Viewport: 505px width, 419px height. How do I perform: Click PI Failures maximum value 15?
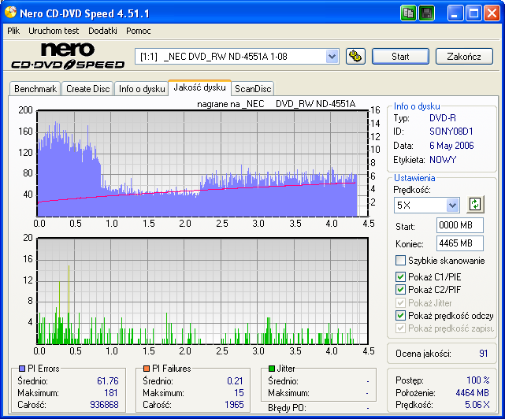(x=239, y=393)
